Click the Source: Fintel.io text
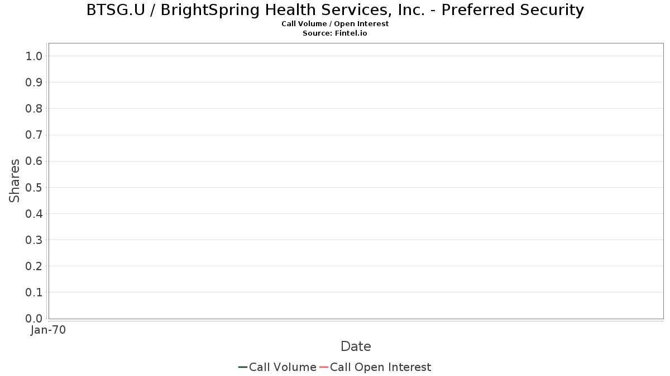This screenshot has width=670, height=376. point(335,33)
